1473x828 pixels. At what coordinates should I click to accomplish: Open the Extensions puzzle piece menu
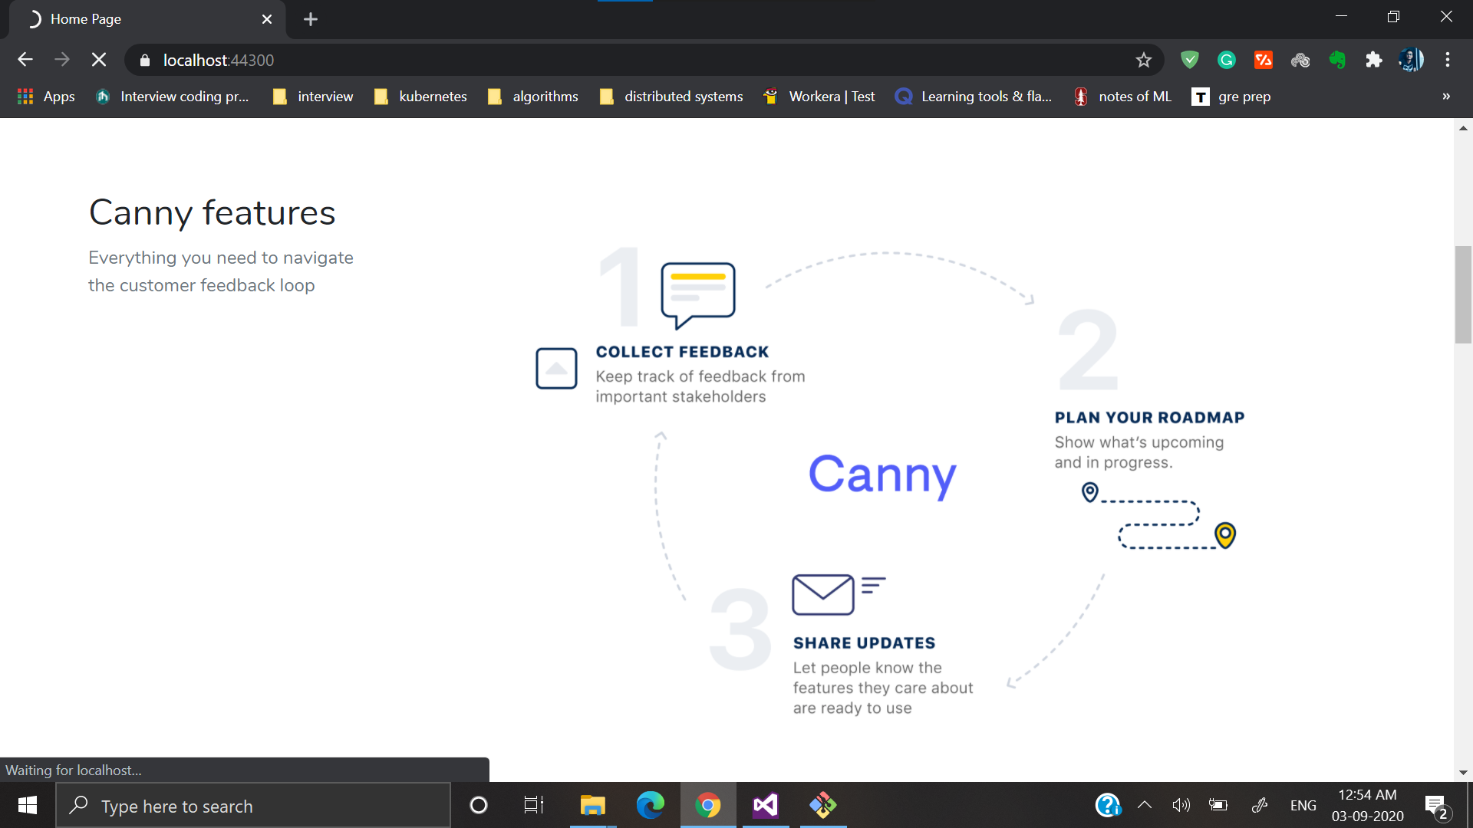click(x=1373, y=60)
